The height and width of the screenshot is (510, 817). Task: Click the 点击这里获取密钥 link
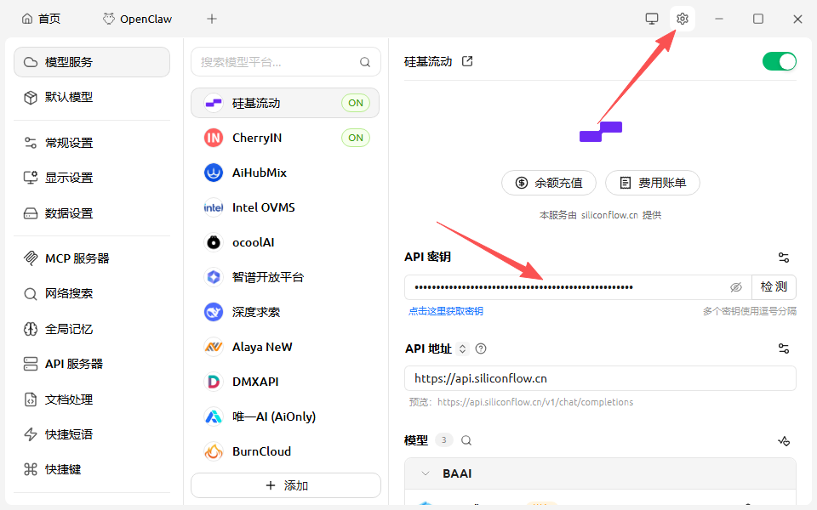[x=446, y=311]
